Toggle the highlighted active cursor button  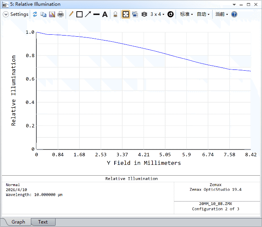(126, 14)
